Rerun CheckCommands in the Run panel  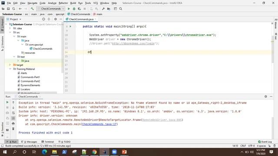tap(7, 102)
